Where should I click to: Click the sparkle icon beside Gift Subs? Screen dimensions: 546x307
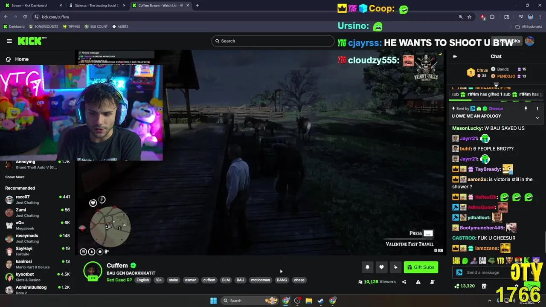pyautogui.click(x=395, y=267)
